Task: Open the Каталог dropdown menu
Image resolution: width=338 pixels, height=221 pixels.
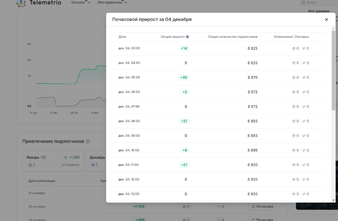Action: pos(81,2)
